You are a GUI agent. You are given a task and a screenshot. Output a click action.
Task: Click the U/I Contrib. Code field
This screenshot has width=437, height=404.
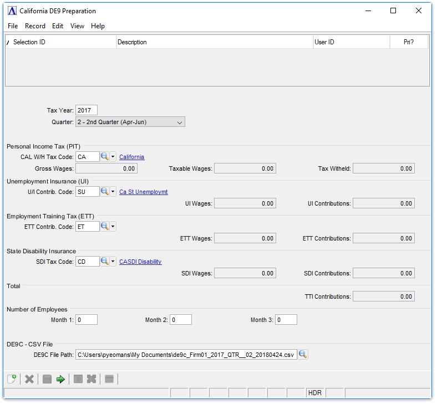[x=88, y=192]
